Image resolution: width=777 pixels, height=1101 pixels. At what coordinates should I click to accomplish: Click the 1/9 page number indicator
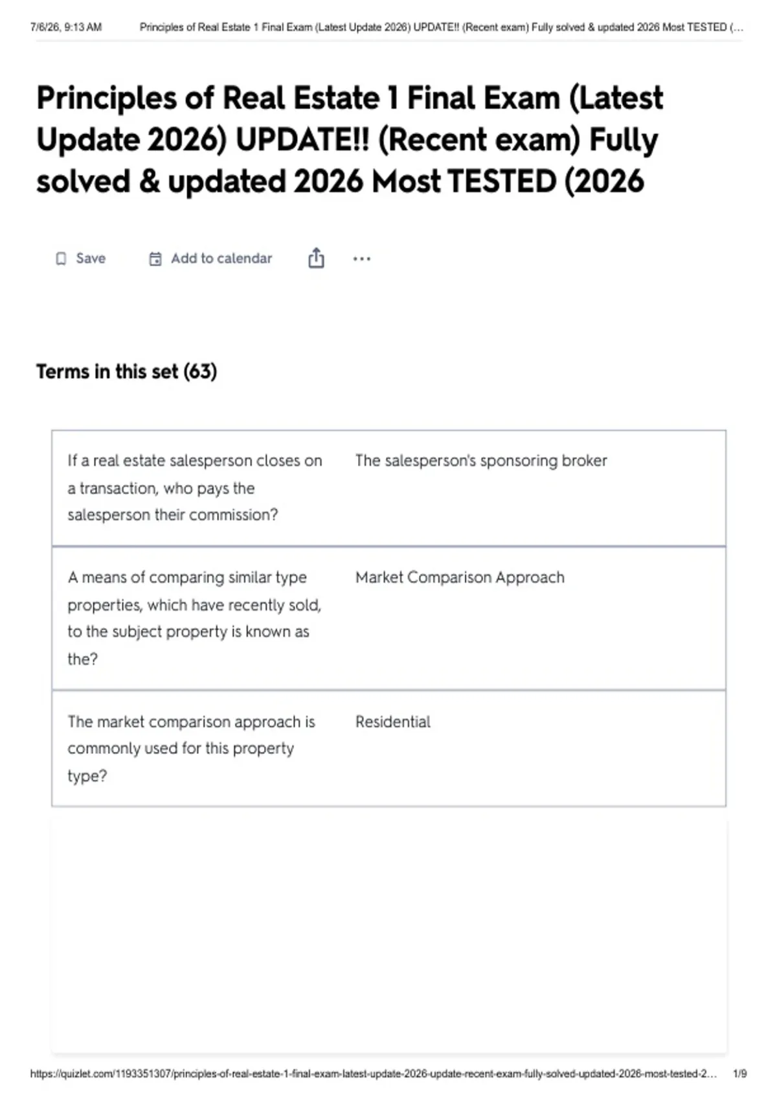tap(740, 1074)
